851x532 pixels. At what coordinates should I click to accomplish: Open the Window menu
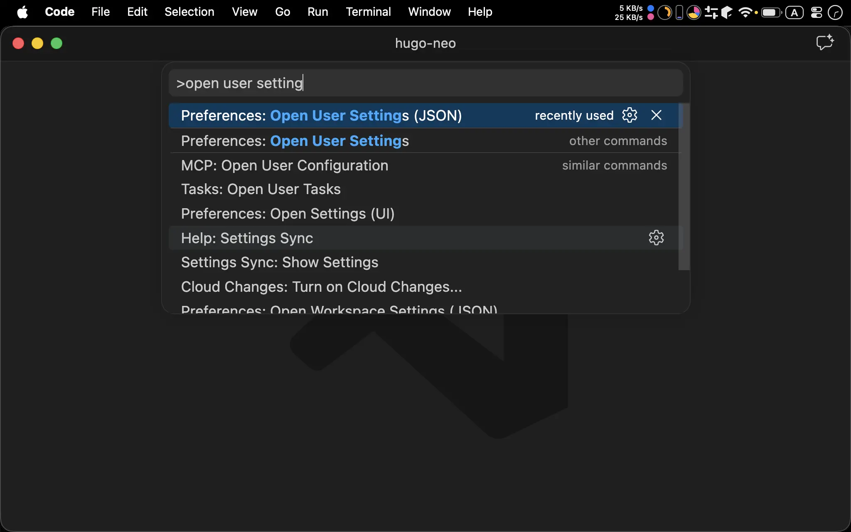[430, 12]
